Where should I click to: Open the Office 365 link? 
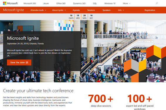(x=61, y=4)
